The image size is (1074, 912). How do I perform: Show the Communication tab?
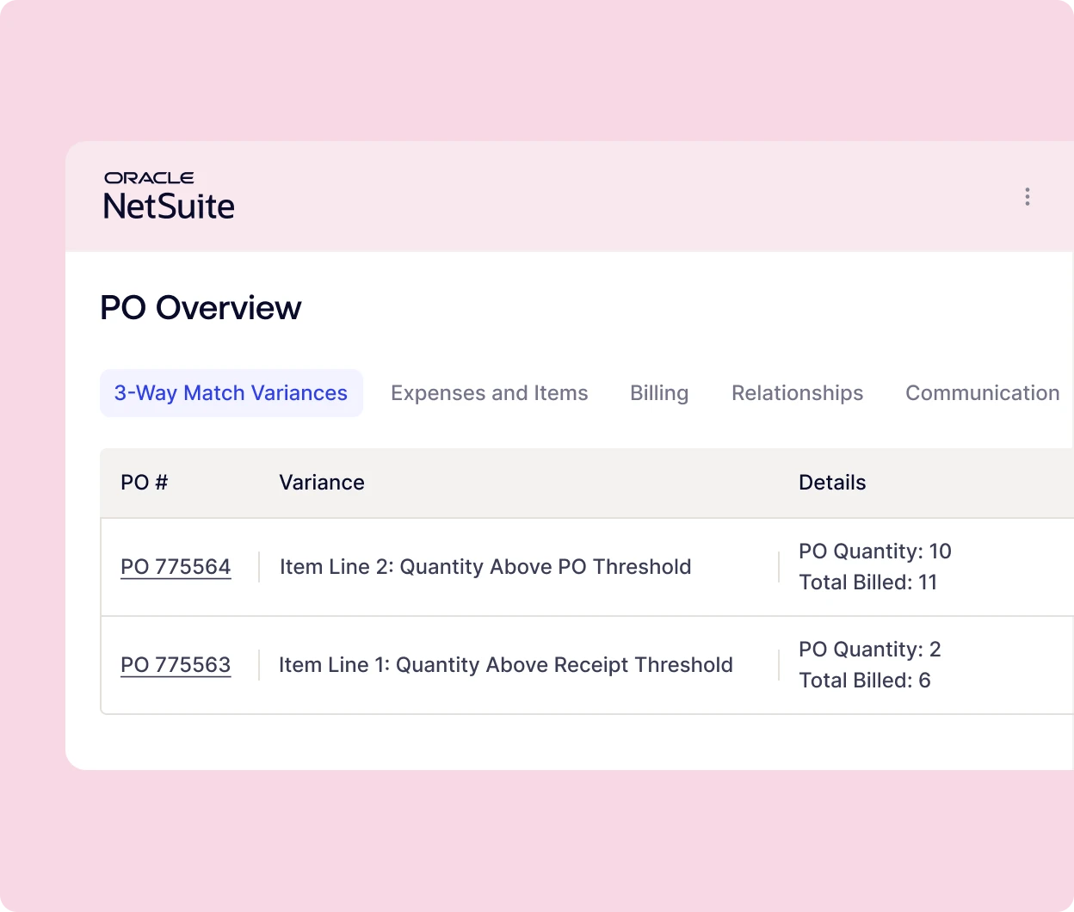[x=982, y=393]
